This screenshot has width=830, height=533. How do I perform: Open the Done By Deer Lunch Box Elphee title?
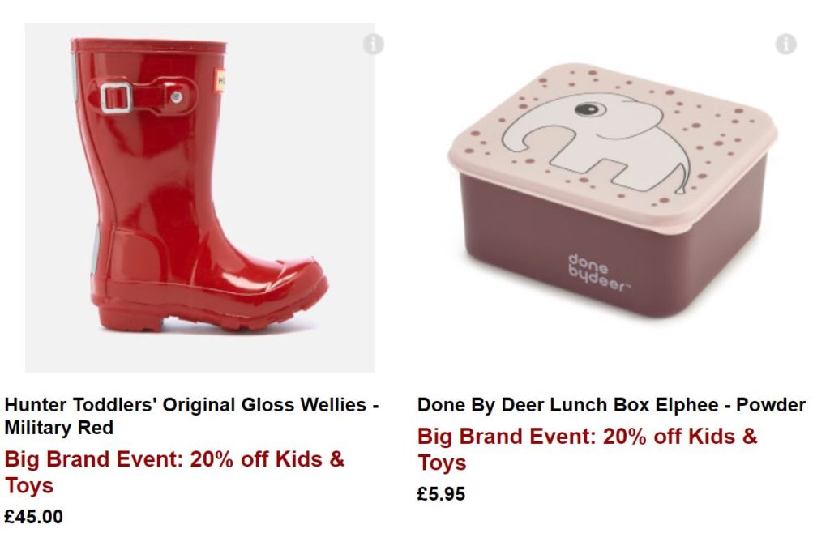point(611,405)
